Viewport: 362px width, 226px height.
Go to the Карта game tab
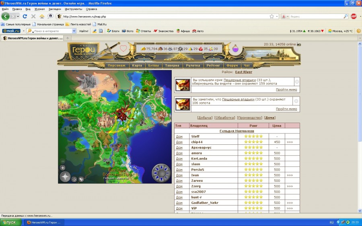tap(137, 65)
